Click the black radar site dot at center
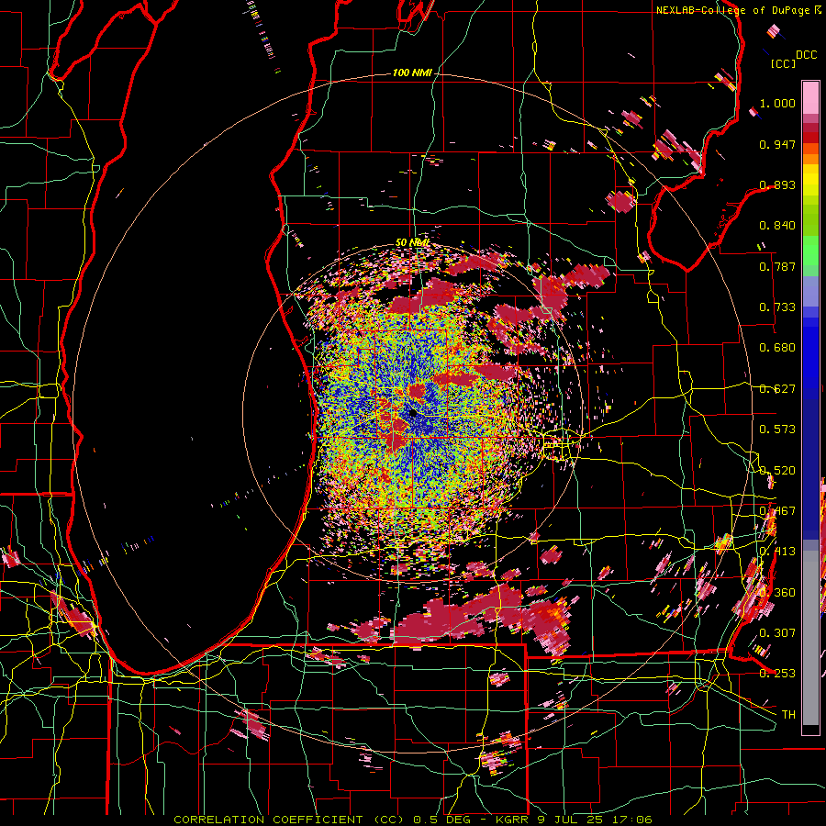 (x=414, y=414)
